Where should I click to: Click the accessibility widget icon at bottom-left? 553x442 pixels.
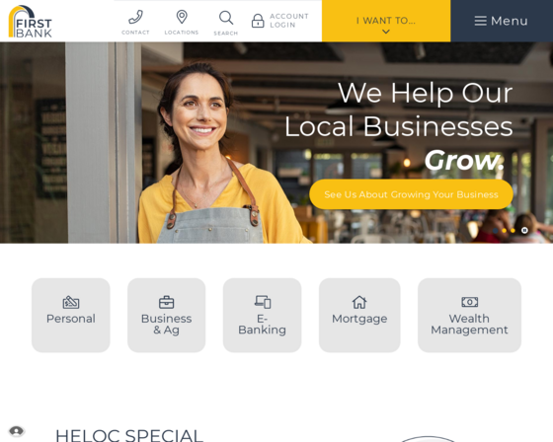(16, 431)
